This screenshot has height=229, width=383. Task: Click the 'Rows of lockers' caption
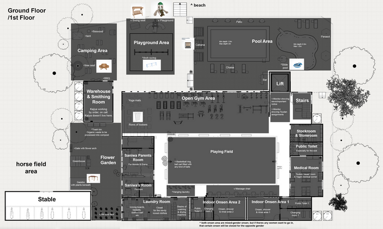coord(138,125)
